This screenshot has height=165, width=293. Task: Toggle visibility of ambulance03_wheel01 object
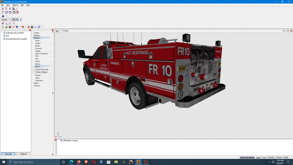click(4, 33)
